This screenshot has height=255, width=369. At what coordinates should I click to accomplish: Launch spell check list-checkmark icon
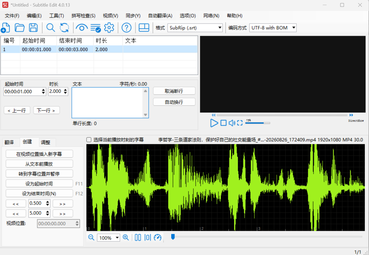(x=96, y=28)
